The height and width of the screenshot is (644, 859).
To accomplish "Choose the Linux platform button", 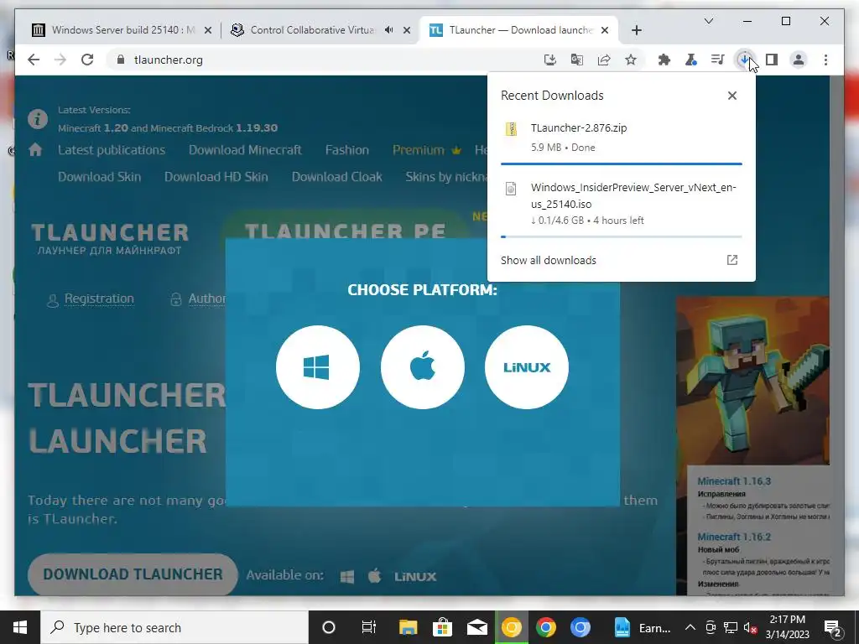I will [x=527, y=367].
